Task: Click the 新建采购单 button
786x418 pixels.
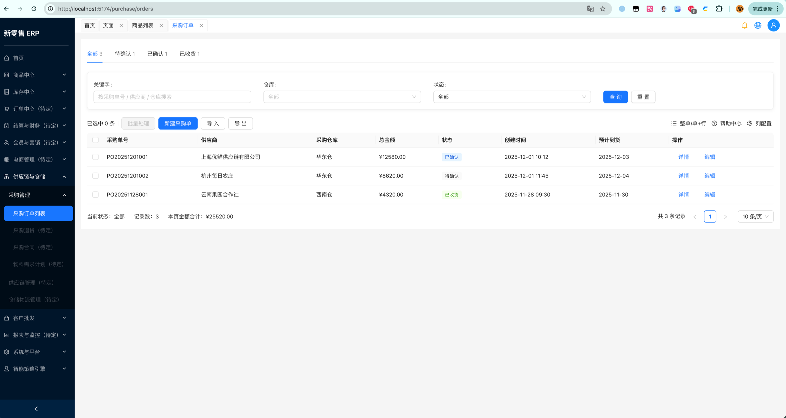Action: coord(178,123)
